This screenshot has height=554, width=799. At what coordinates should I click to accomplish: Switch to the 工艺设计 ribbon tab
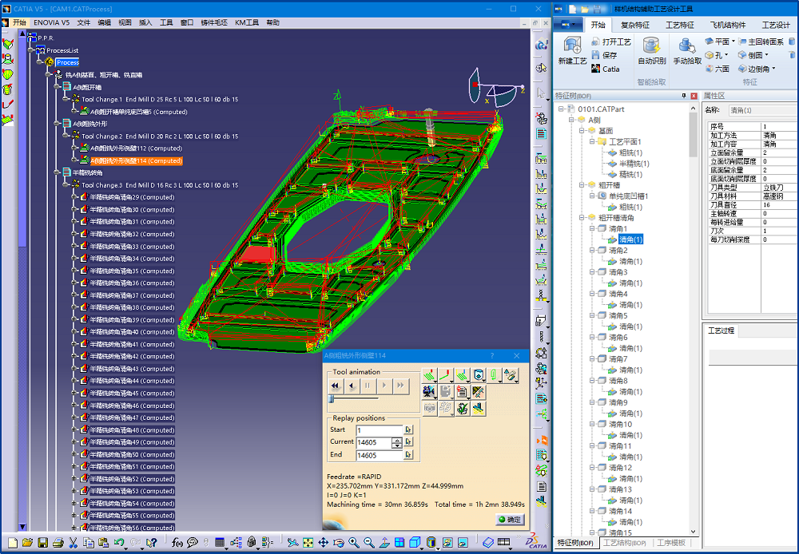pyautogui.click(x=776, y=25)
